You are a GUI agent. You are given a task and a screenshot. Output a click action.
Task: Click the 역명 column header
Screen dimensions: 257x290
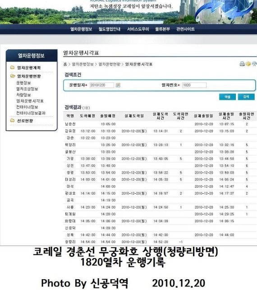pos(70,116)
